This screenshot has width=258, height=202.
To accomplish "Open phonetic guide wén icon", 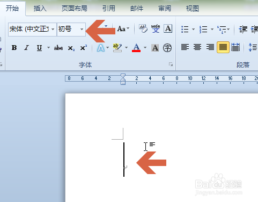I will point(156,28).
